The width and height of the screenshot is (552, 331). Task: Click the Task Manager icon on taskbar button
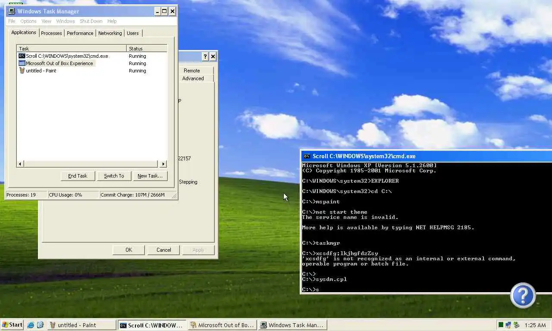click(264, 325)
